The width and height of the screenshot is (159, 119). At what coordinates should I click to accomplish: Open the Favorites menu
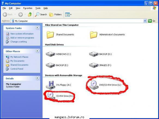(x=28, y=8)
